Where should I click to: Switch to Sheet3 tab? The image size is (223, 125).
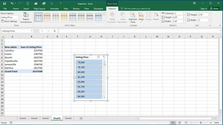(68, 118)
